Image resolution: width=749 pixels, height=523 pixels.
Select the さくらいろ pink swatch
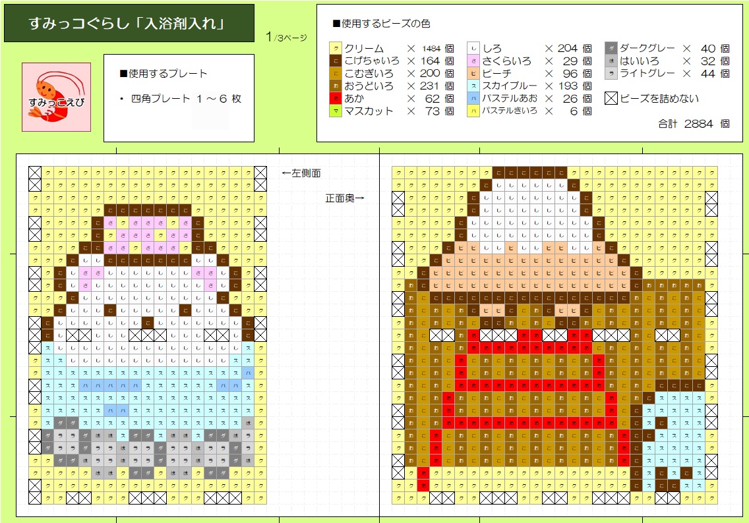coord(473,61)
